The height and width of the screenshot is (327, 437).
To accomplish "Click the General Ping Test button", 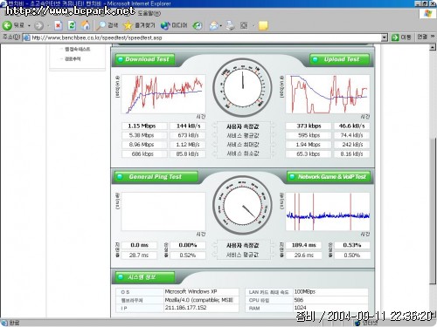I will [156, 177].
